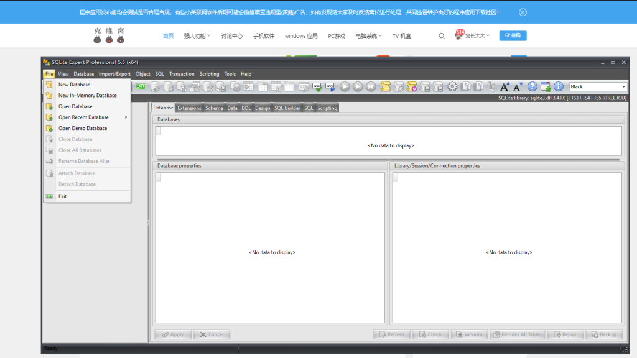The image size is (637, 358).
Task: Click the search magnifier on the website header
Action: pyautogui.click(x=442, y=35)
